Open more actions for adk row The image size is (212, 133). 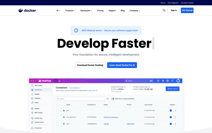(175, 111)
